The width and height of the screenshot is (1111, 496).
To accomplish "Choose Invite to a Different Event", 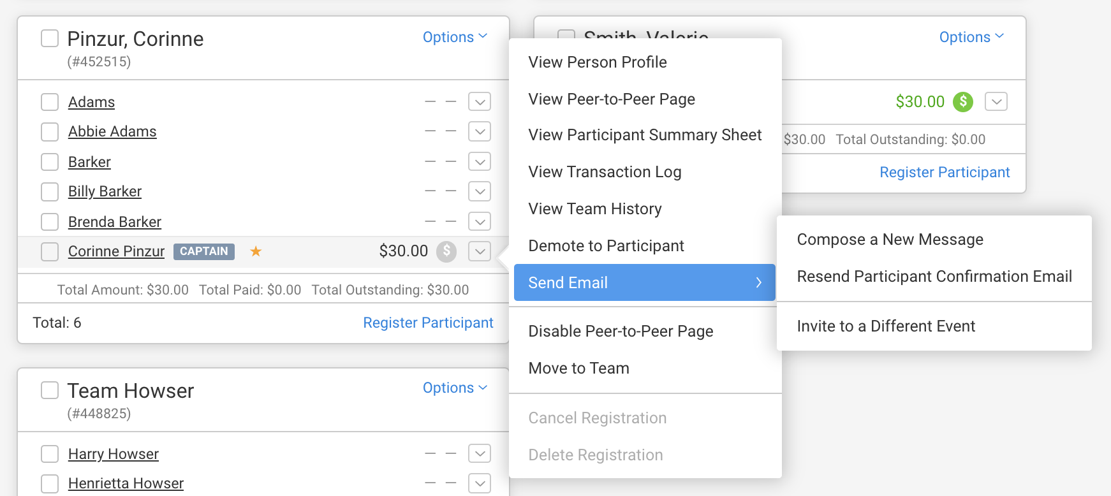I will tap(886, 326).
